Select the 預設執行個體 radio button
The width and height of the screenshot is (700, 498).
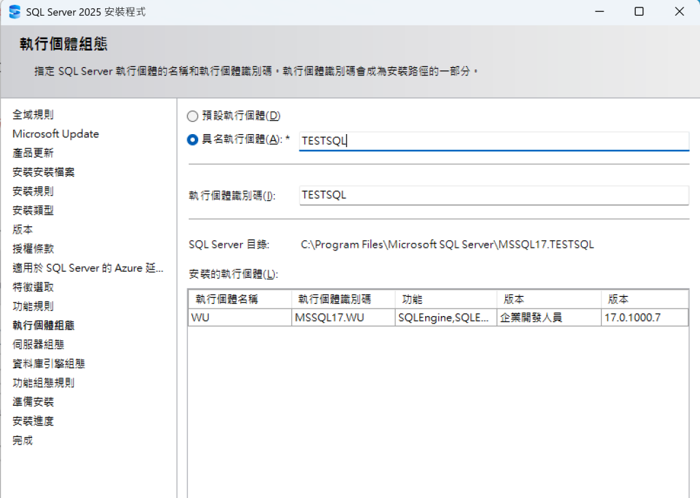click(192, 116)
